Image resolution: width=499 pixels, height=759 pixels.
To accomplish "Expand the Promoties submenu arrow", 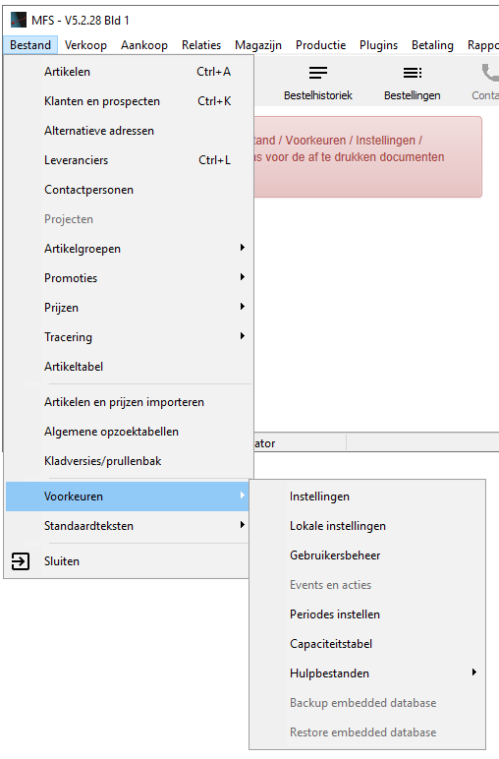I will pyautogui.click(x=243, y=277).
